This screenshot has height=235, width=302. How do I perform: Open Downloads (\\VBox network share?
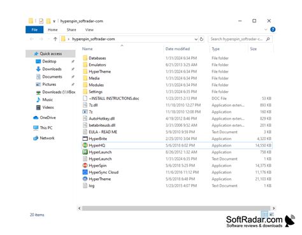(59, 92)
